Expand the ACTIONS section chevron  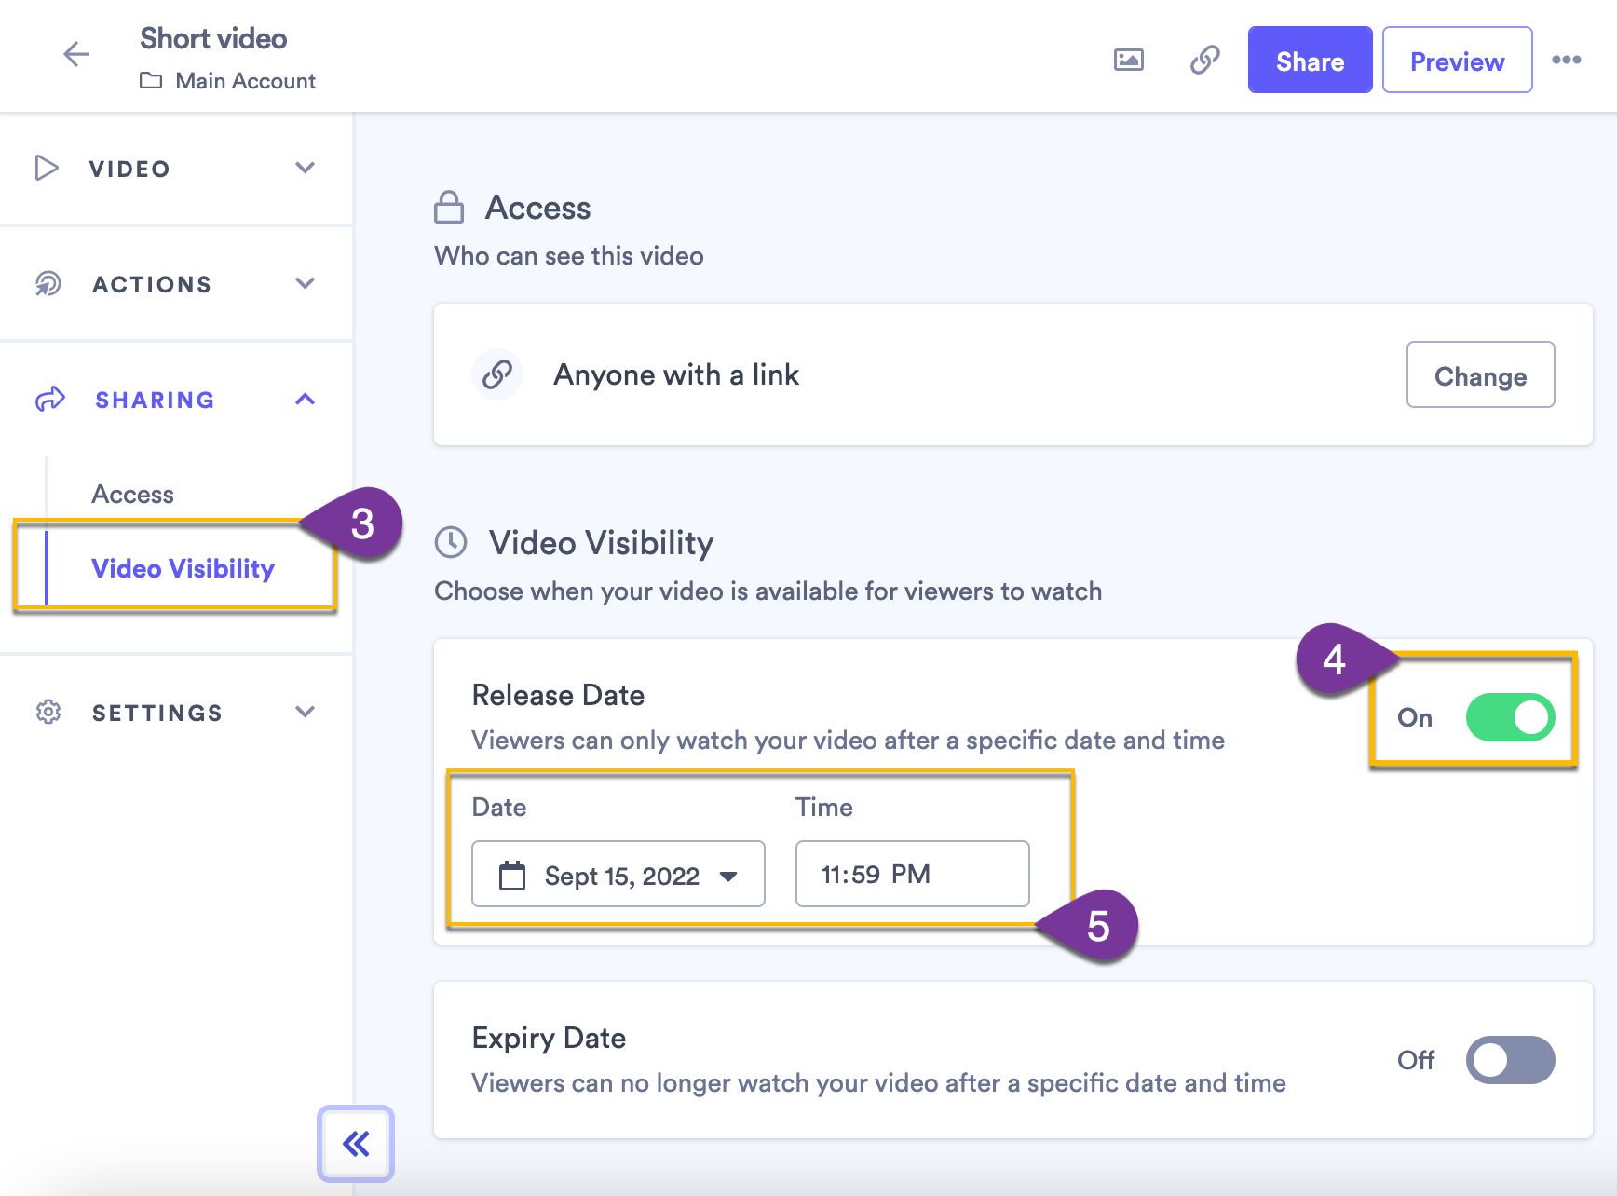tap(305, 283)
